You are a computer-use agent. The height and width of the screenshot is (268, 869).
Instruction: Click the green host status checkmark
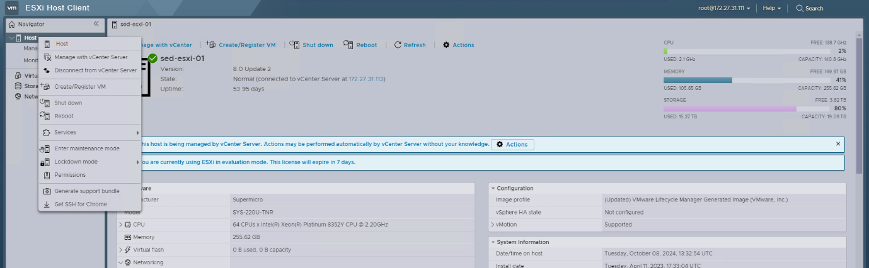point(153,59)
